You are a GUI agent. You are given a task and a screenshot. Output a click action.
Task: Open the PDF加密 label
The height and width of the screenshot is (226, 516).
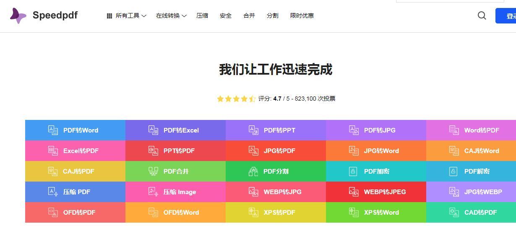coord(377,171)
